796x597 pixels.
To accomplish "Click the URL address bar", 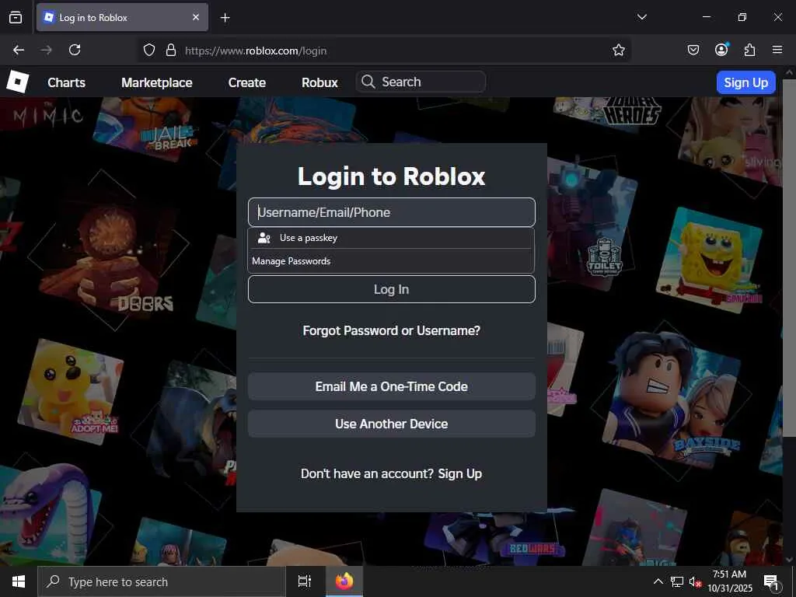I will tap(386, 51).
